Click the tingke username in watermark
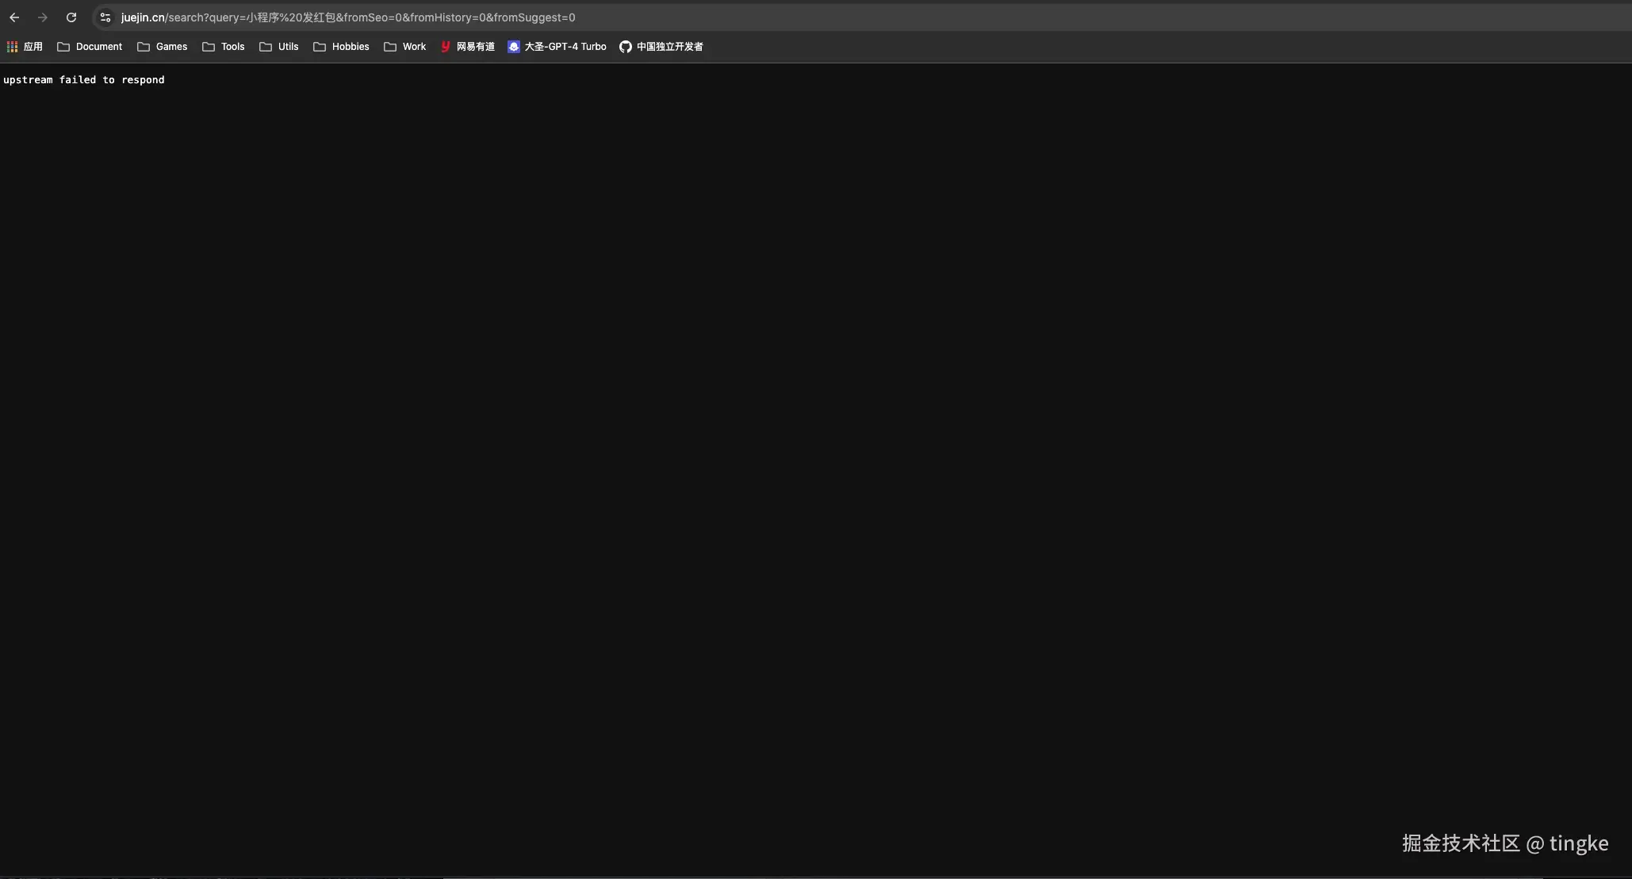The width and height of the screenshot is (1632, 879). coord(1578,843)
